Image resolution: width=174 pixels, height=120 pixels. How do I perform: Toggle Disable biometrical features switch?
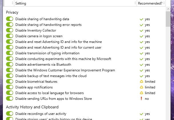(10, 82)
